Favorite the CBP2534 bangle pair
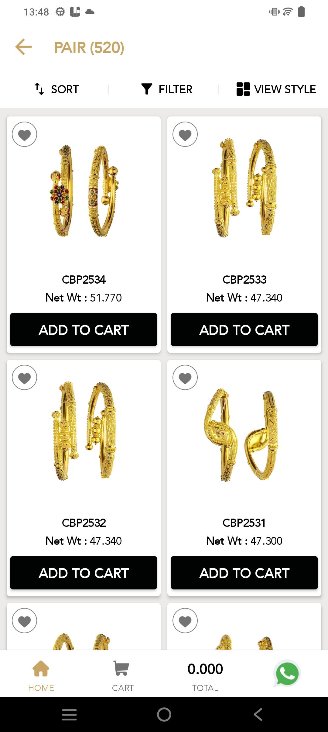The height and width of the screenshot is (732, 328). (24, 134)
